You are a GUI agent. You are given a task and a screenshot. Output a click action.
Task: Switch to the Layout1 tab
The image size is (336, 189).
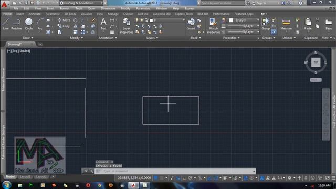(25, 177)
